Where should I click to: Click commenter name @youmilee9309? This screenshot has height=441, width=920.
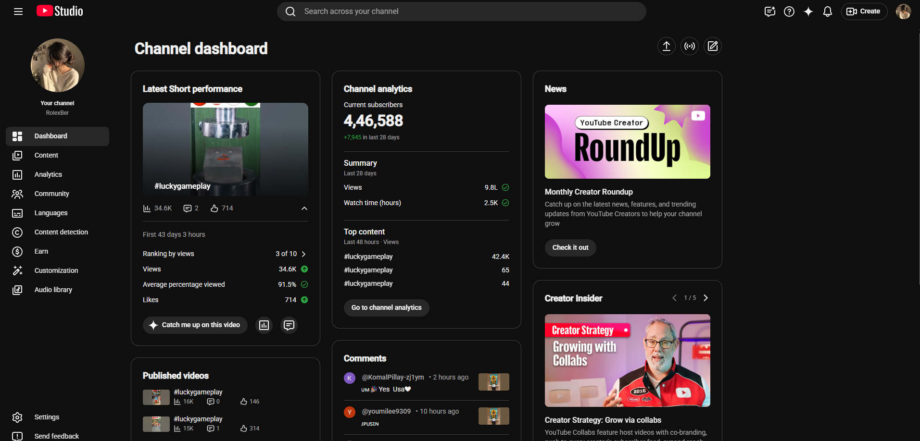click(386, 411)
